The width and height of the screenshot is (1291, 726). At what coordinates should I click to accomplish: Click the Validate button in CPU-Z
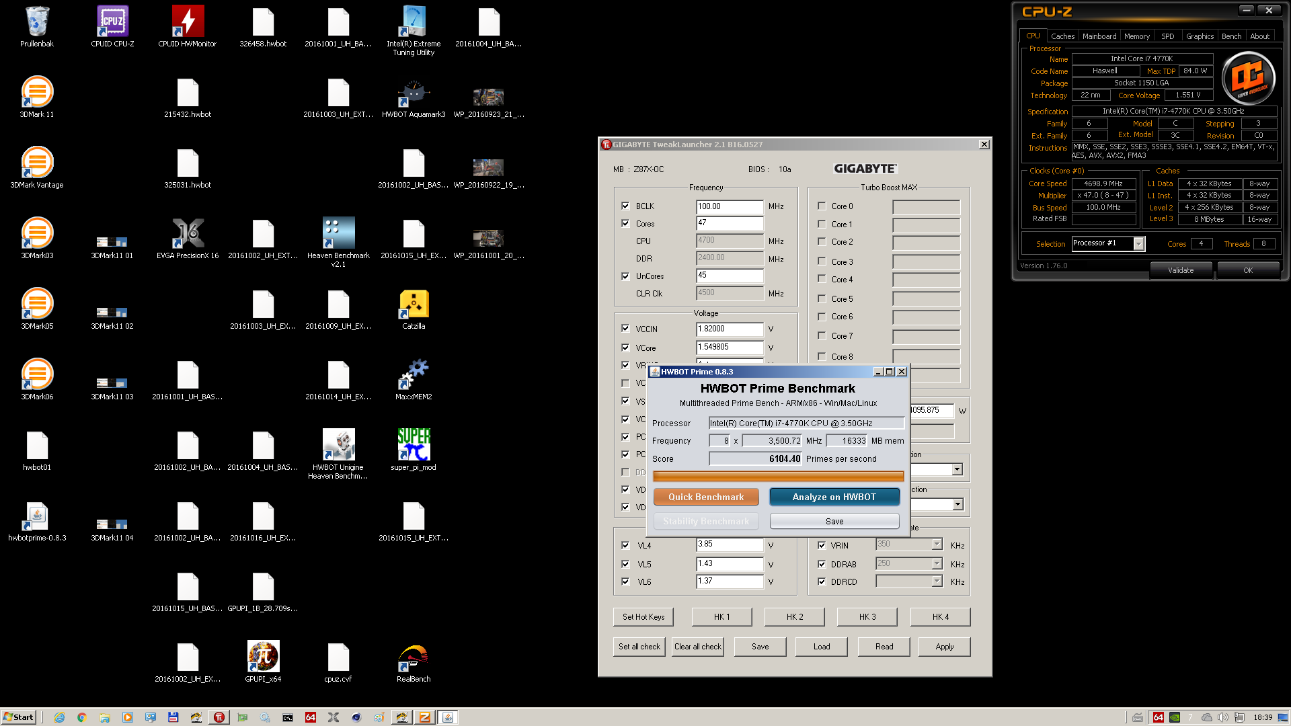[1181, 270]
